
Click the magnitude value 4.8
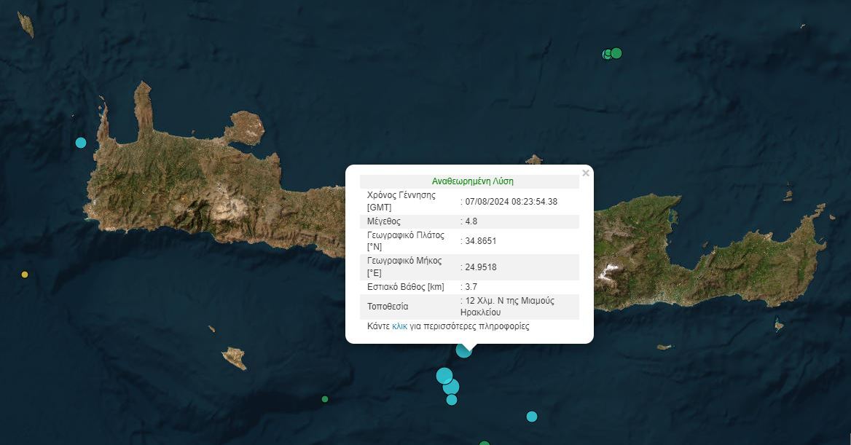471,221
